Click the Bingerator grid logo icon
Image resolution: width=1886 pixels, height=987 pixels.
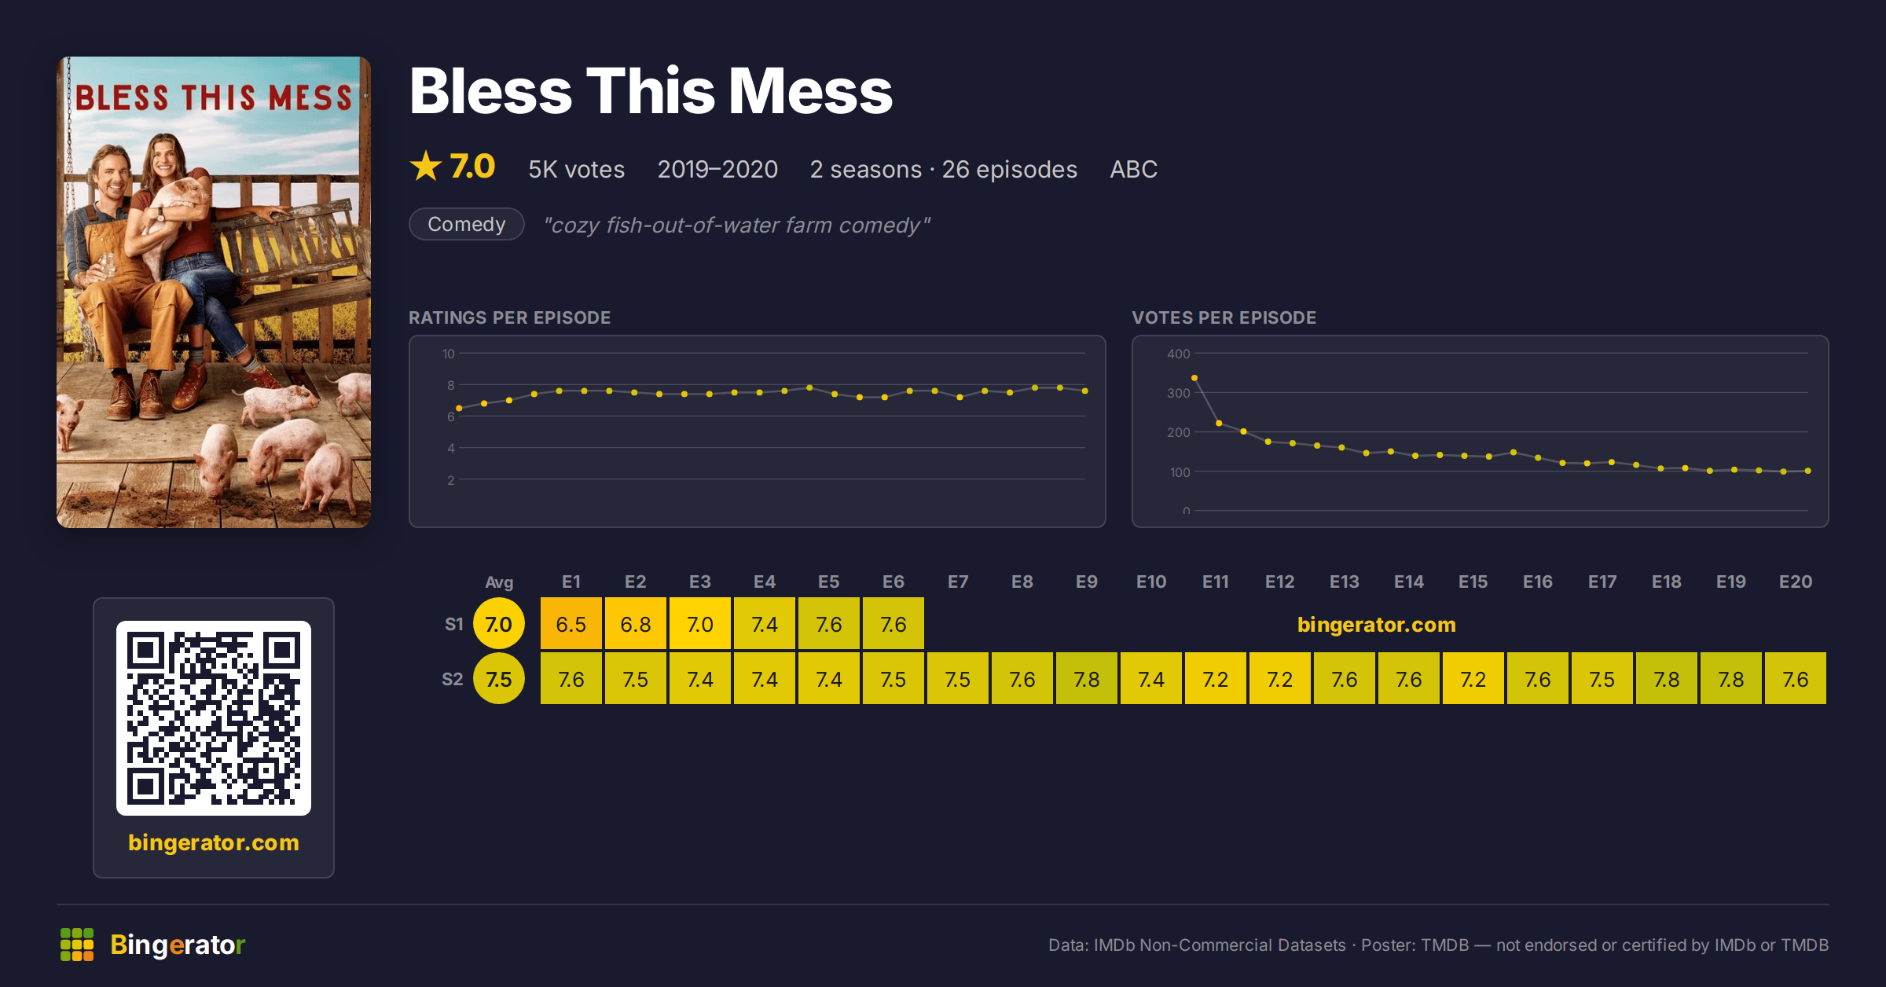click(x=77, y=945)
